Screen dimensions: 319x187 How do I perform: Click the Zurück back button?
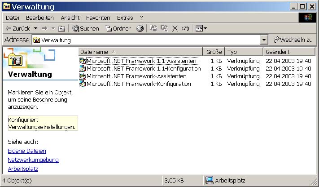pyautogui.click(x=17, y=28)
